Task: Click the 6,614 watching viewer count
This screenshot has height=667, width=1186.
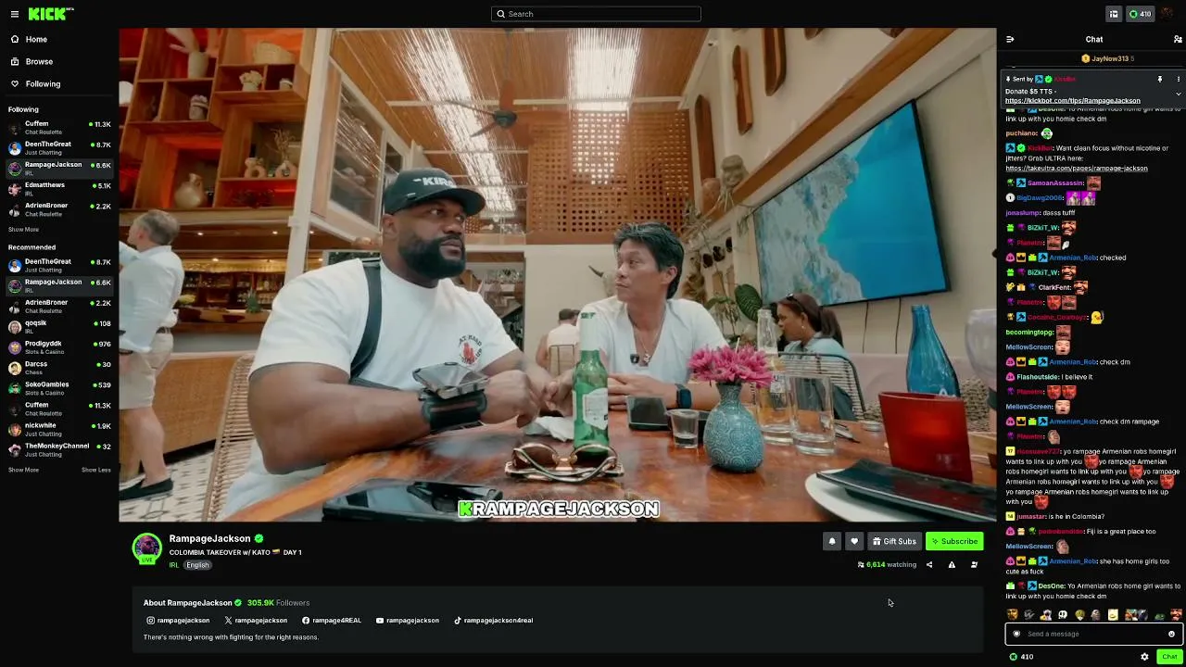Action: [887, 564]
